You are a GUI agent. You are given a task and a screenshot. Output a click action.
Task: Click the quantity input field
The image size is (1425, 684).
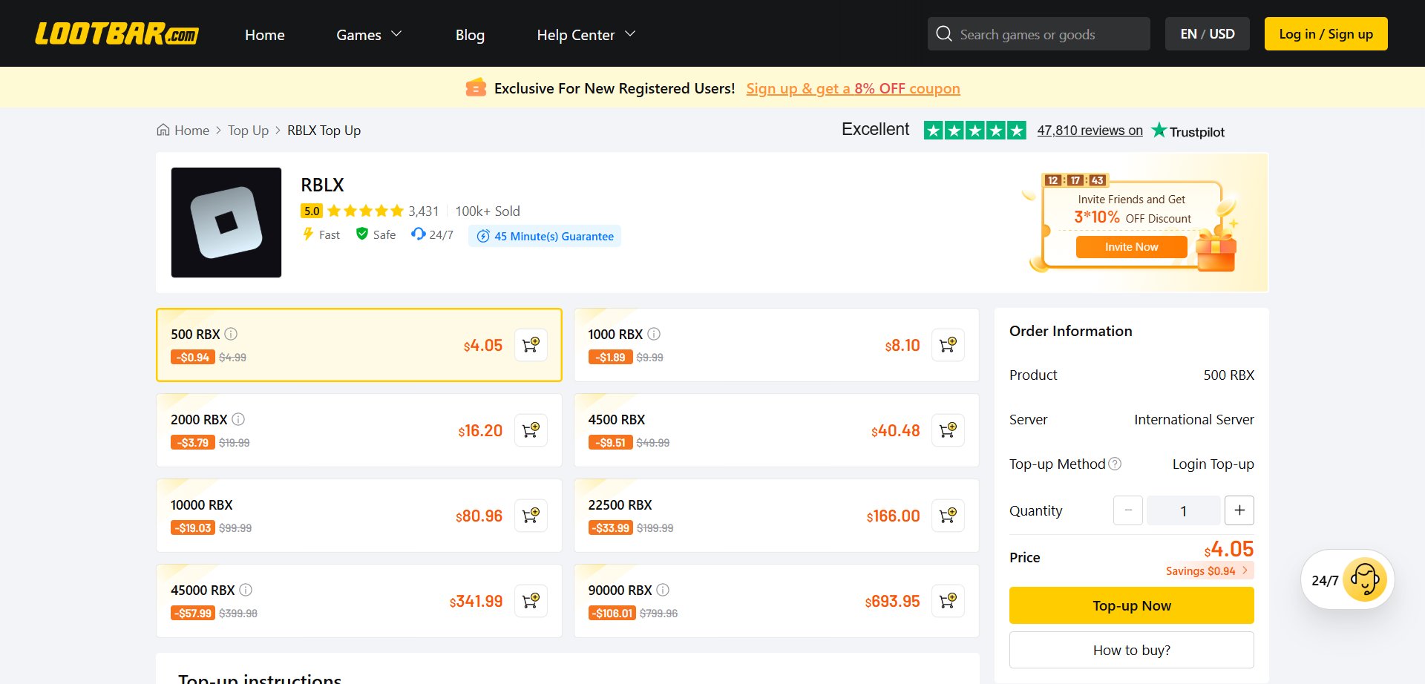click(1184, 510)
